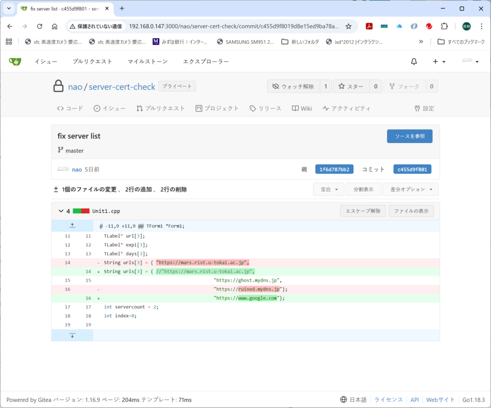Switch to split view with 分割表示
This screenshot has height=408, width=491.
pyautogui.click(x=363, y=189)
